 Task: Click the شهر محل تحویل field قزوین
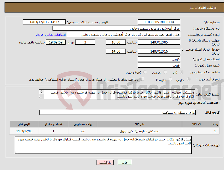159,65
